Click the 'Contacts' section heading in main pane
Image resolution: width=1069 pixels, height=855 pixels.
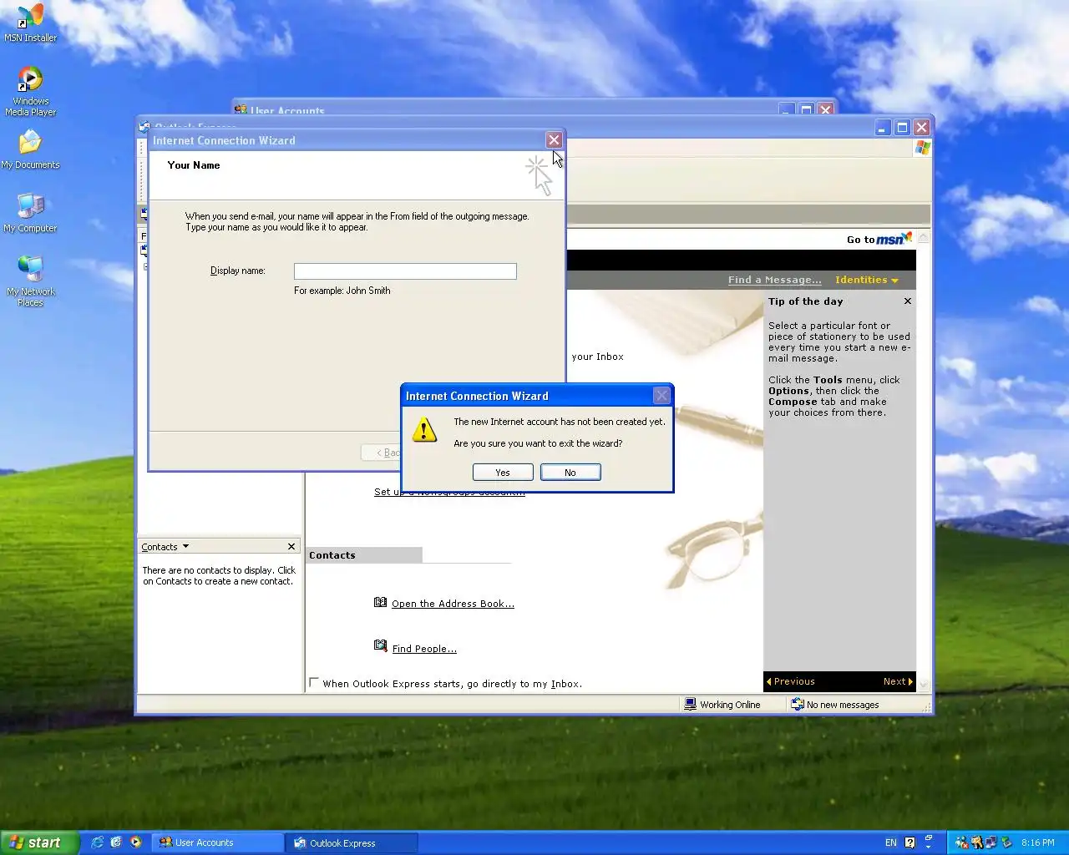[x=332, y=555]
